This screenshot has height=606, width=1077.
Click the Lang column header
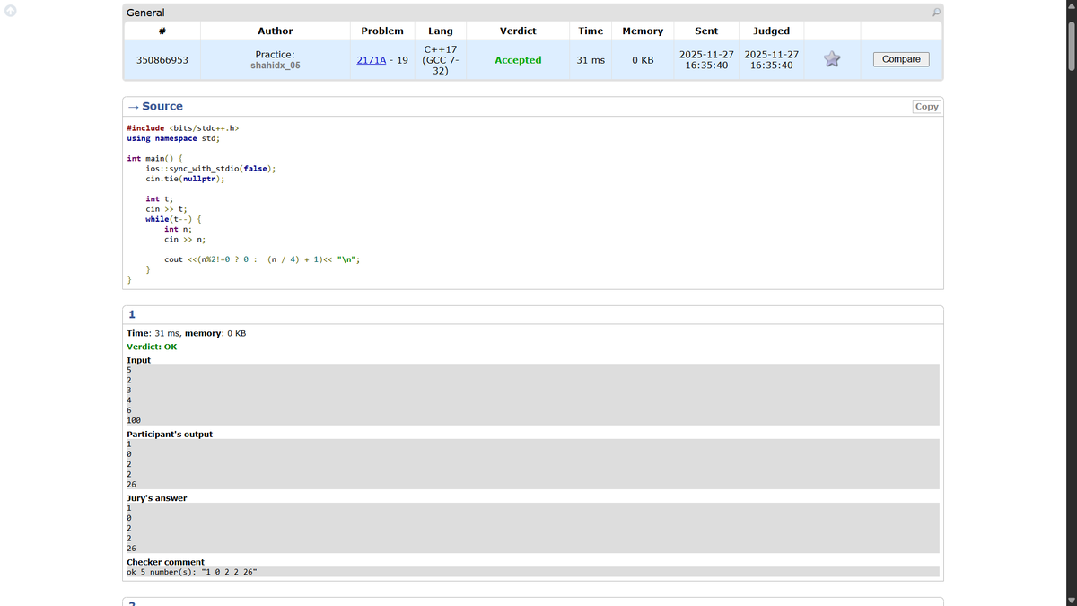pyautogui.click(x=441, y=31)
